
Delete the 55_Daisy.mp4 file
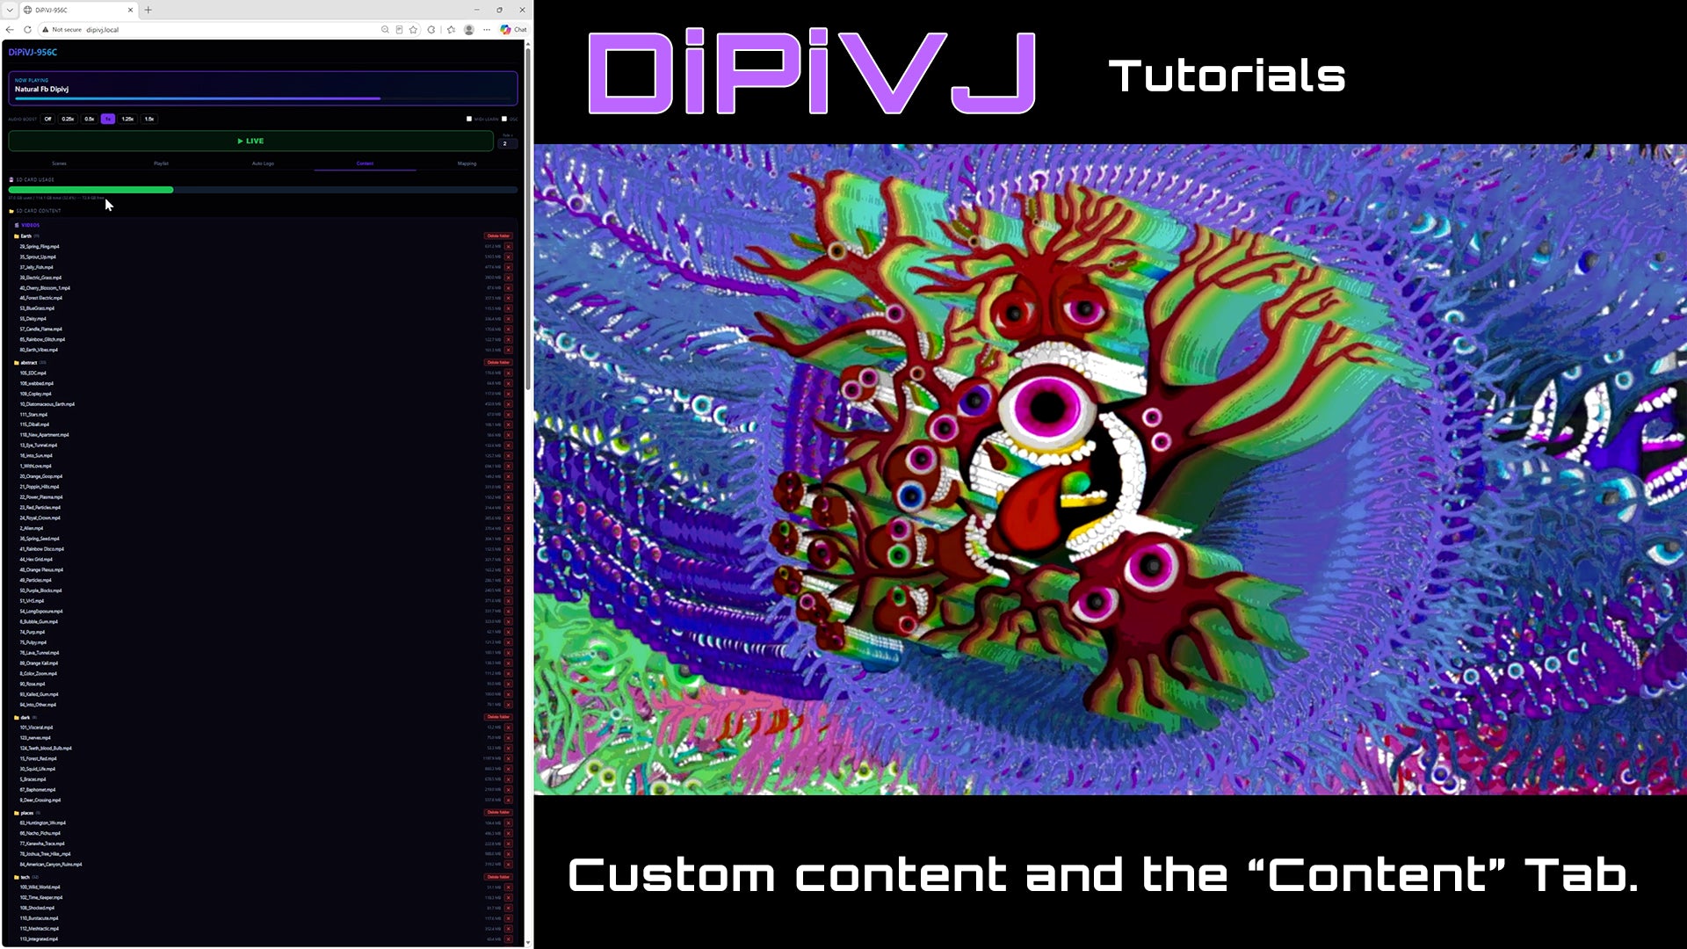[508, 319]
